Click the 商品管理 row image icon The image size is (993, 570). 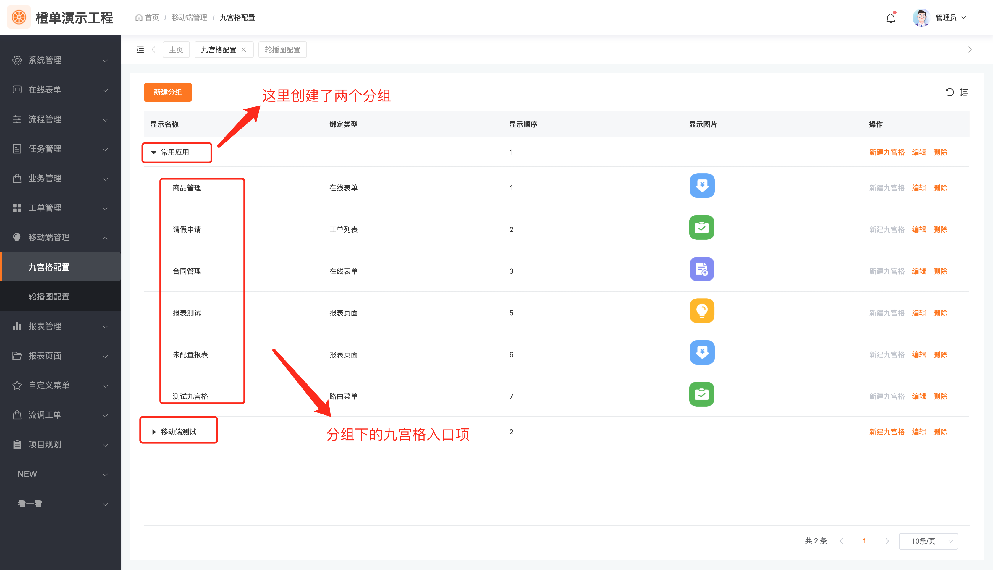[x=702, y=186]
